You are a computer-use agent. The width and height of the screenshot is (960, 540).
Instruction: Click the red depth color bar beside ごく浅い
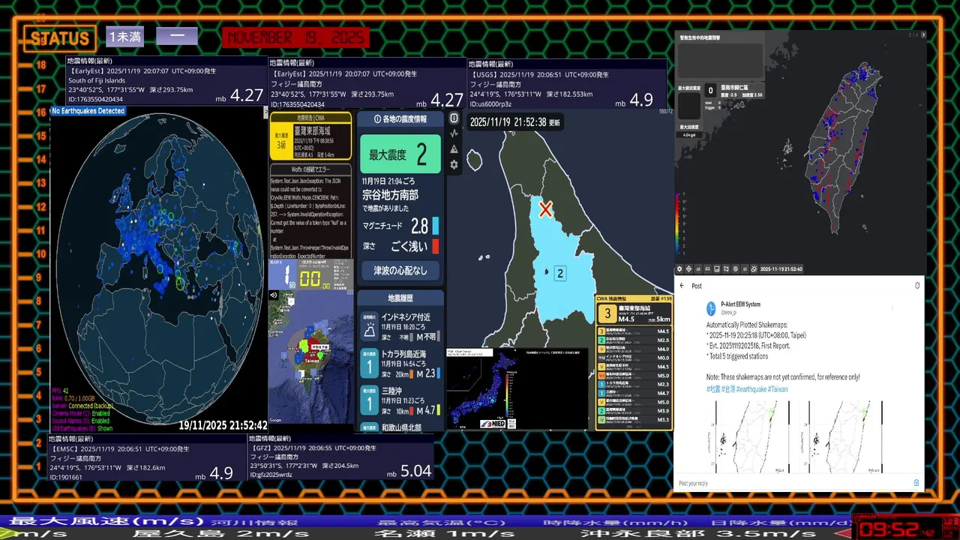tap(436, 246)
